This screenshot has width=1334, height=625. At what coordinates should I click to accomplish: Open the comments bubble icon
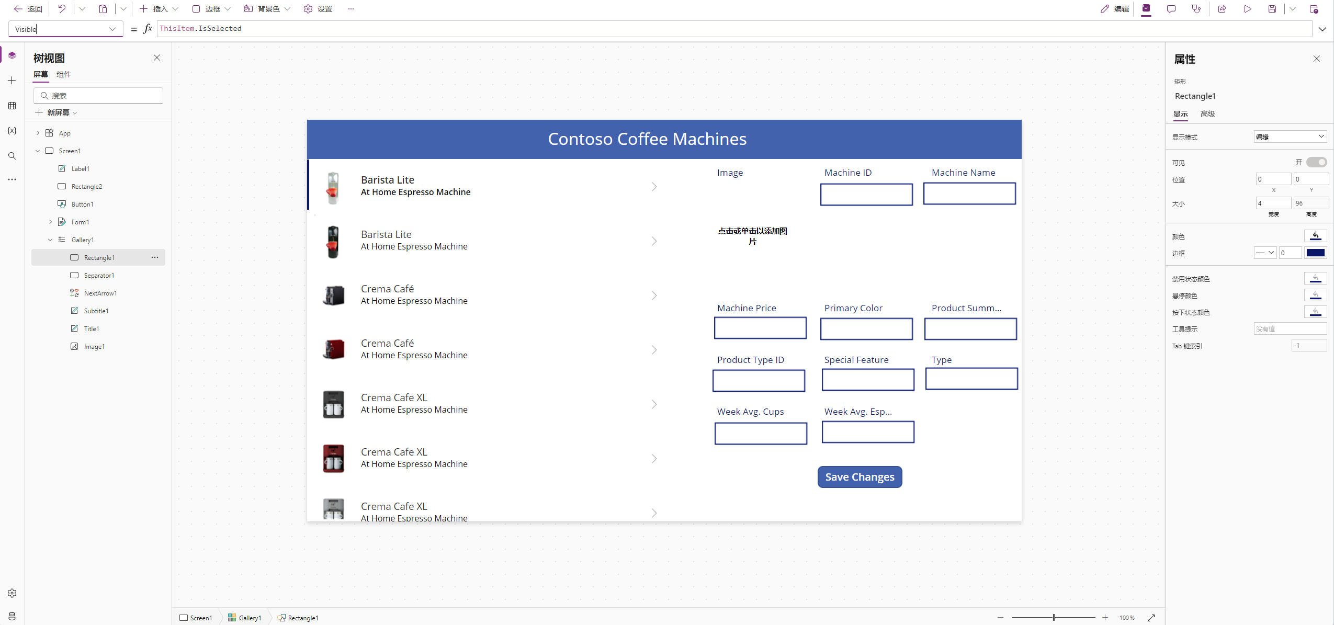pos(1171,9)
